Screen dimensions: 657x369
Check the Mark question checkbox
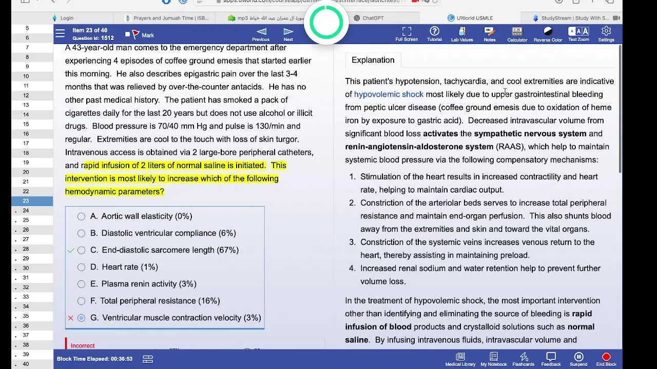[x=128, y=35]
